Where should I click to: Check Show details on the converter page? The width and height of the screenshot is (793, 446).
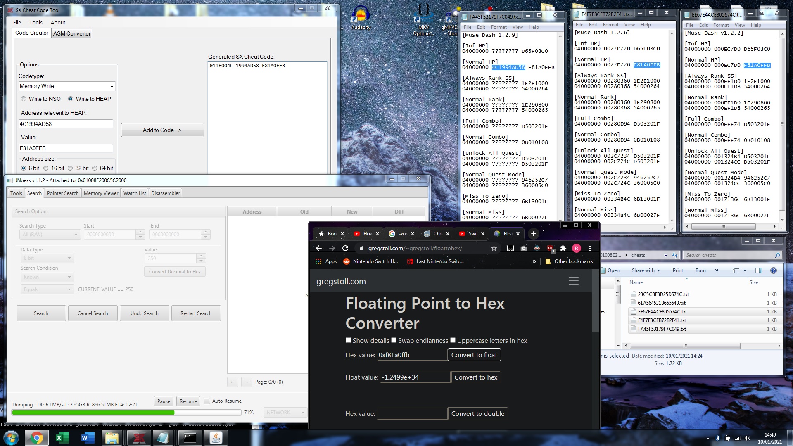click(x=349, y=340)
